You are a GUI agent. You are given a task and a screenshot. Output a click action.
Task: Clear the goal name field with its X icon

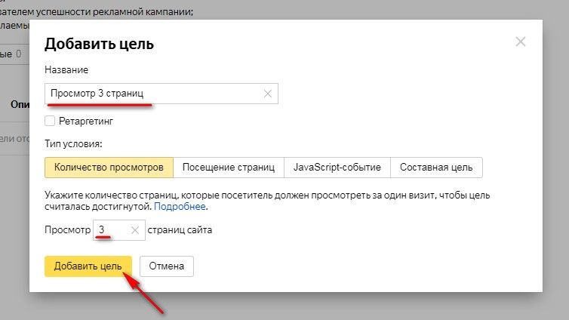(x=267, y=94)
